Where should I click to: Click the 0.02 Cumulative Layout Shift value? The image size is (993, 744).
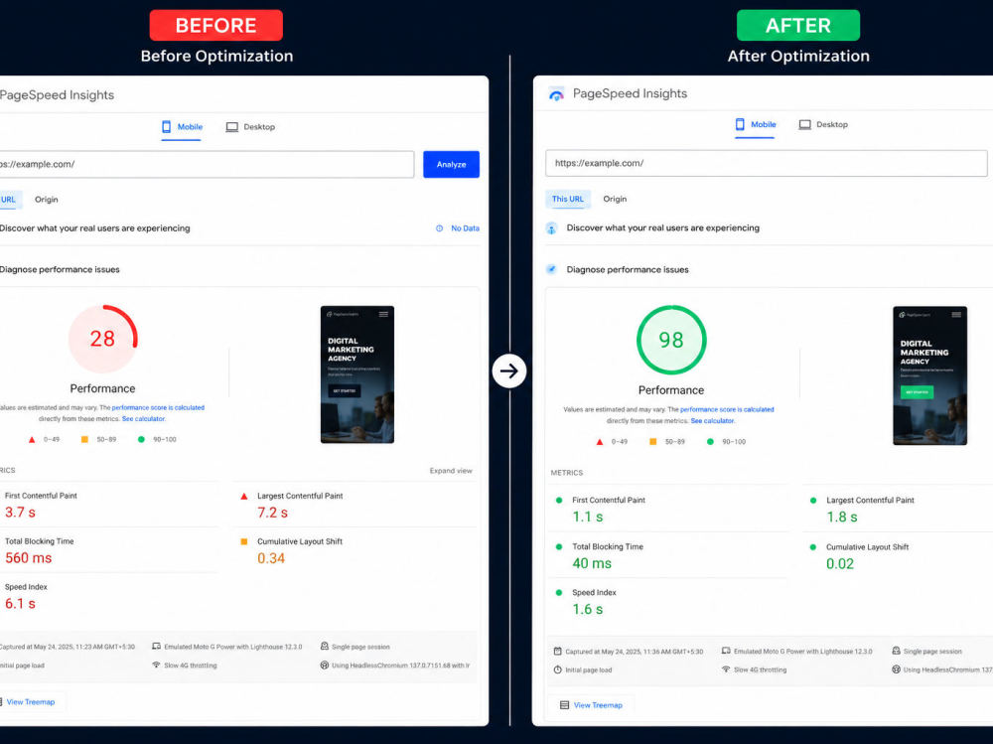point(840,564)
